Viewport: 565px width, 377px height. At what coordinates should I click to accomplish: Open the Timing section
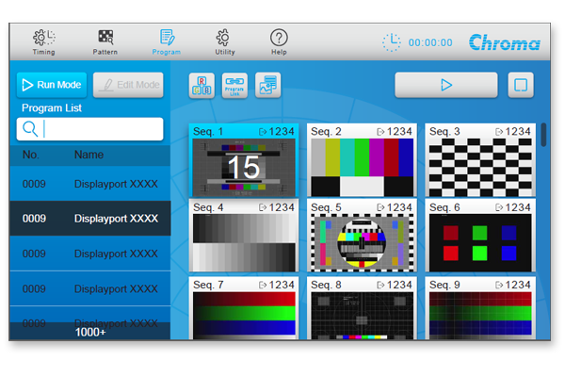[x=43, y=42]
